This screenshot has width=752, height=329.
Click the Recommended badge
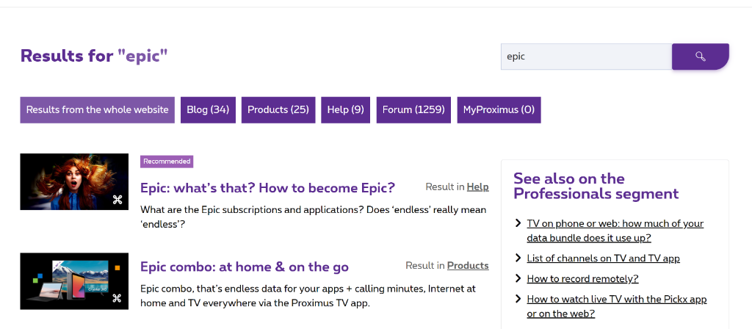tap(167, 162)
